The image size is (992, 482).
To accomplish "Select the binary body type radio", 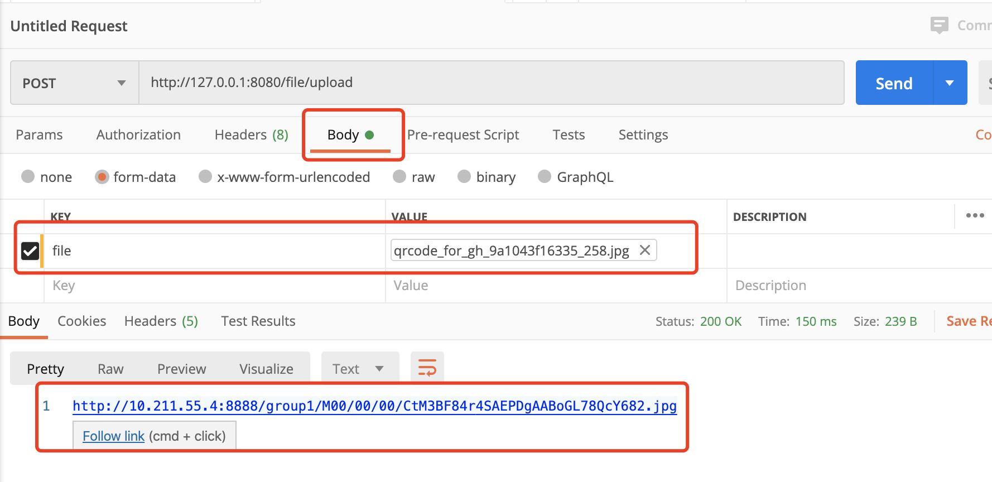I will pyautogui.click(x=464, y=177).
